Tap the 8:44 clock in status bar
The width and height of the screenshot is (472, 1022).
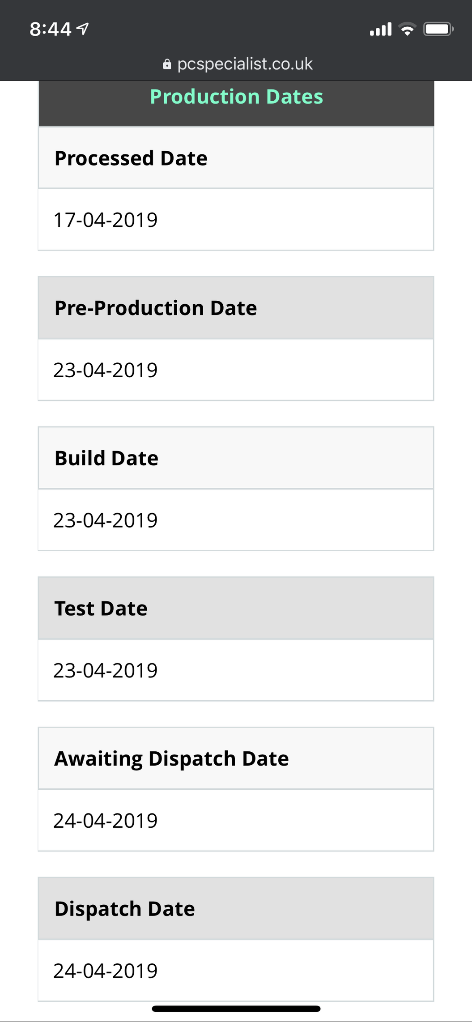[x=50, y=29]
